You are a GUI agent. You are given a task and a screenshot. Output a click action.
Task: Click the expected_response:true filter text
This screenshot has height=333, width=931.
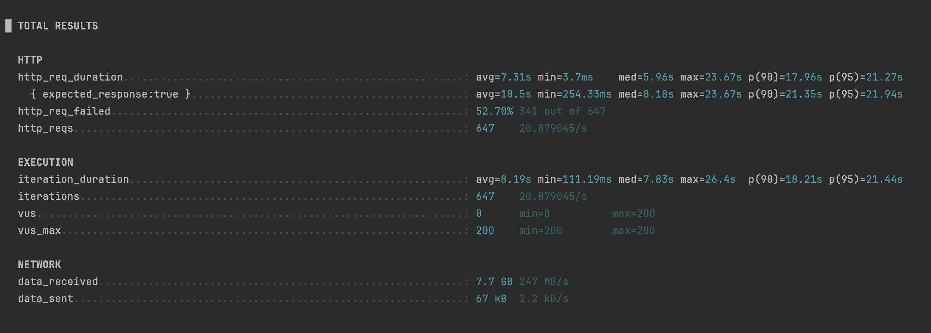point(110,94)
